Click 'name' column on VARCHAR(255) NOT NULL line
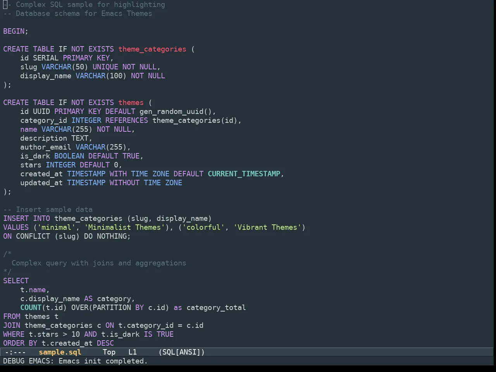Image resolution: width=496 pixels, height=372 pixels. pos(29,129)
